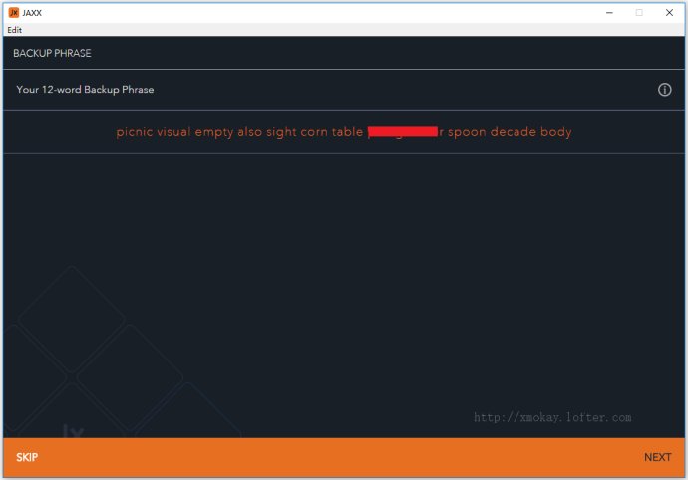This screenshot has width=688, height=480.
Task: Click the info icon beside Backup Phrase
Action: (664, 90)
